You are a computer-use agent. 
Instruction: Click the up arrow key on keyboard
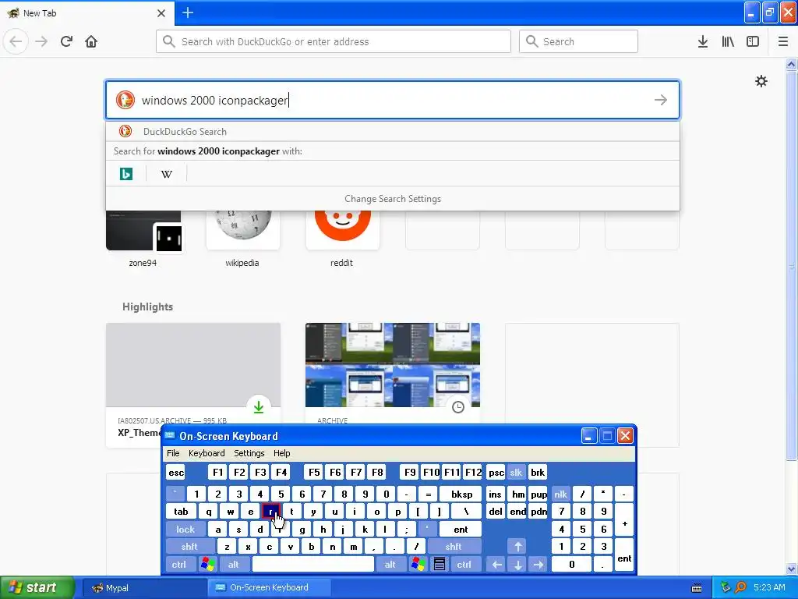coord(517,547)
